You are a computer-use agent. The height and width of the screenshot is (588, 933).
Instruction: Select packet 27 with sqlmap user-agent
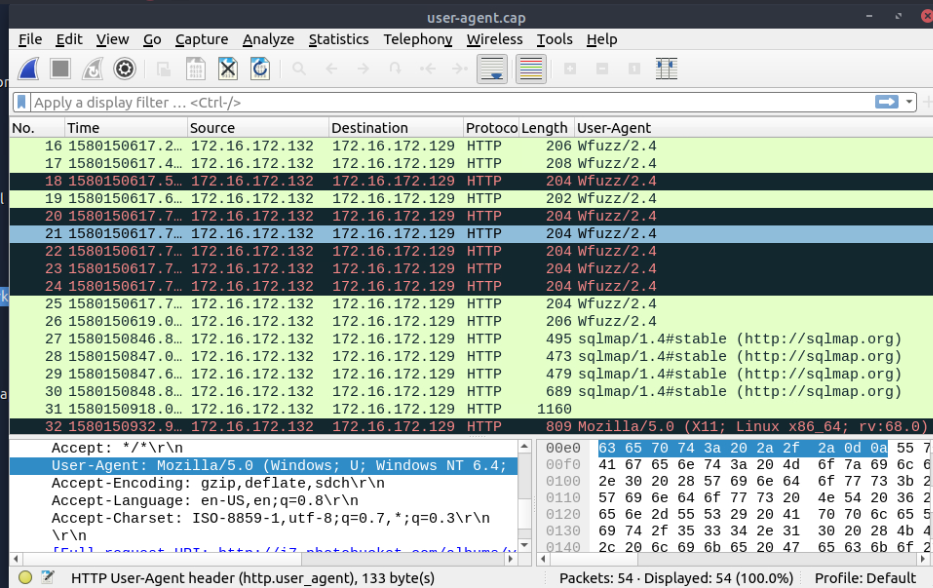coord(471,339)
